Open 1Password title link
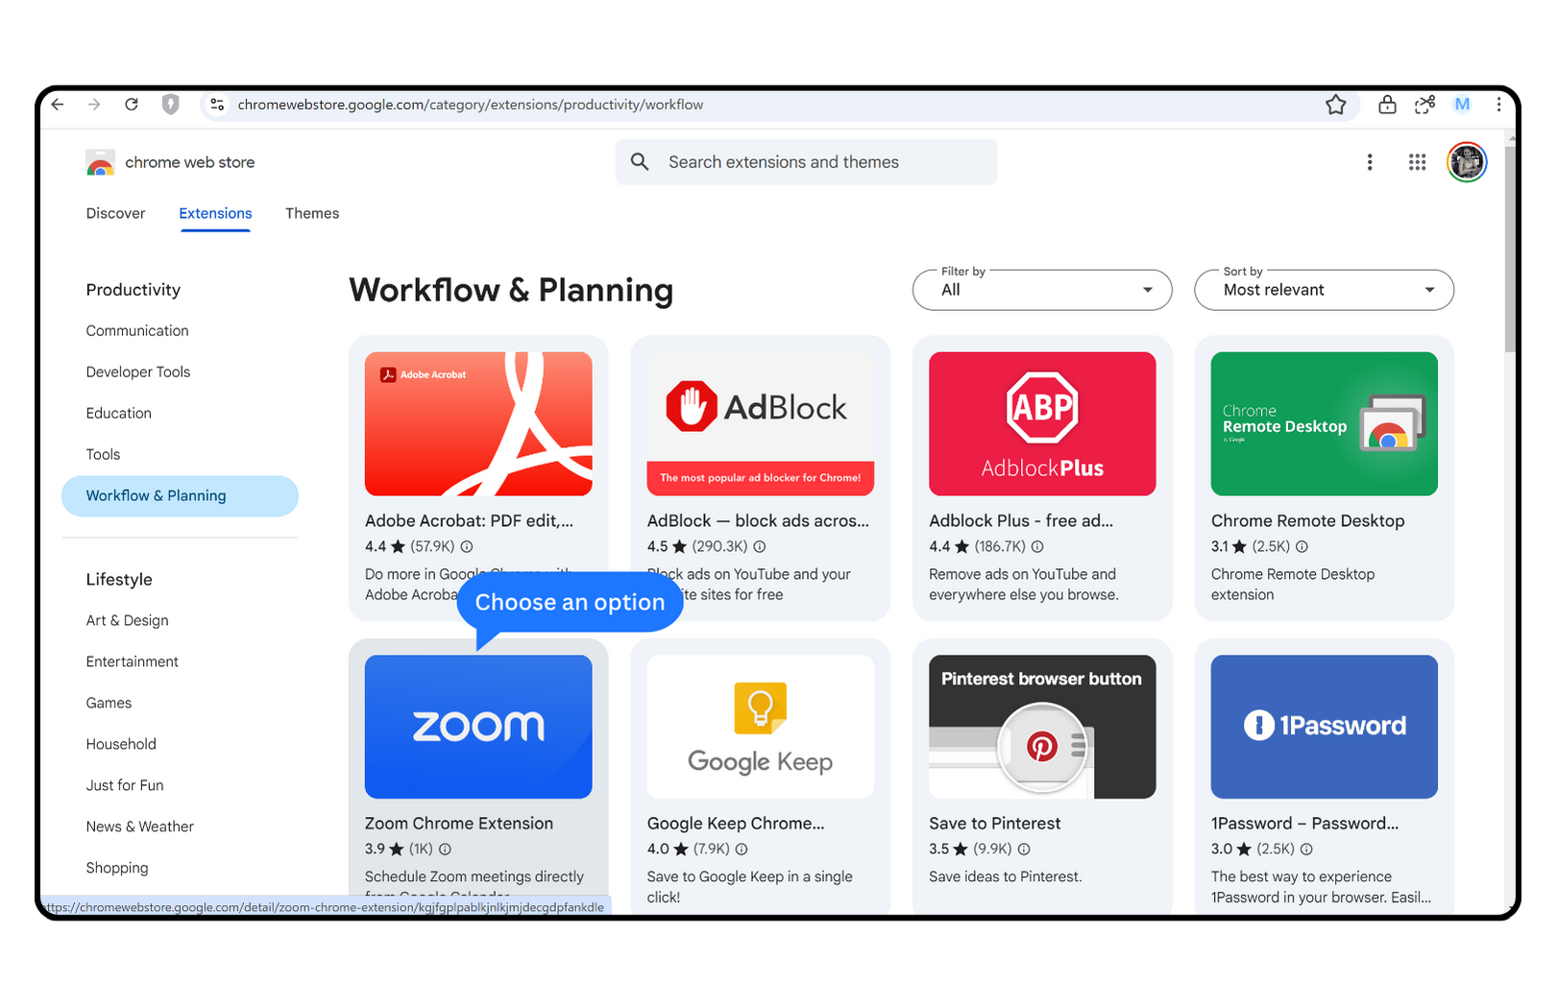Viewport: 1557px width, 1006px height. 1304,824
